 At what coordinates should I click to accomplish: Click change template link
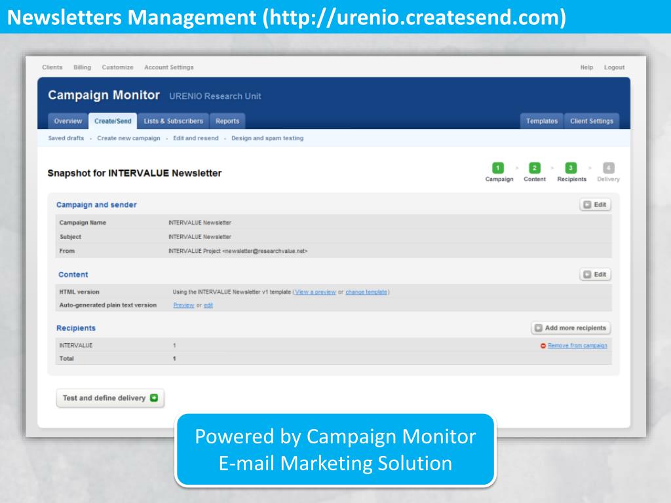pos(366,292)
